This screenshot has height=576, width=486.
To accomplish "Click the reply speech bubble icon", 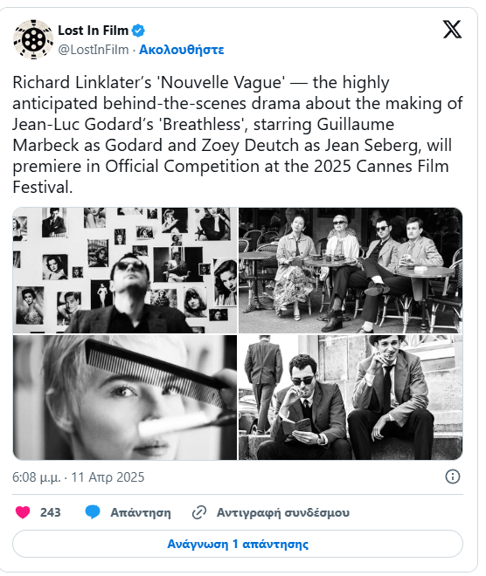I will click(x=93, y=512).
